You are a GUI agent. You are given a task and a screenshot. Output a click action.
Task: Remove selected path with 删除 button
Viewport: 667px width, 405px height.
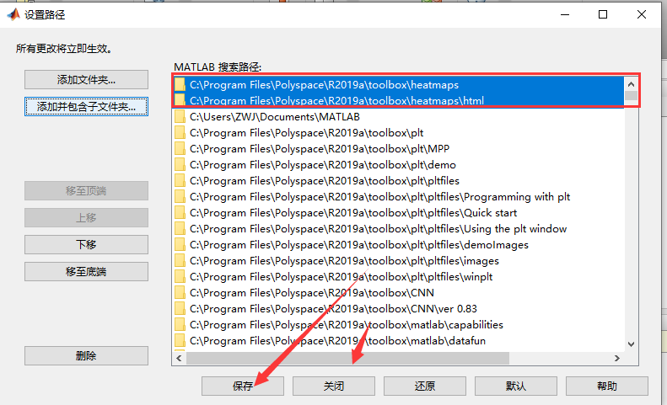pos(86,355)
